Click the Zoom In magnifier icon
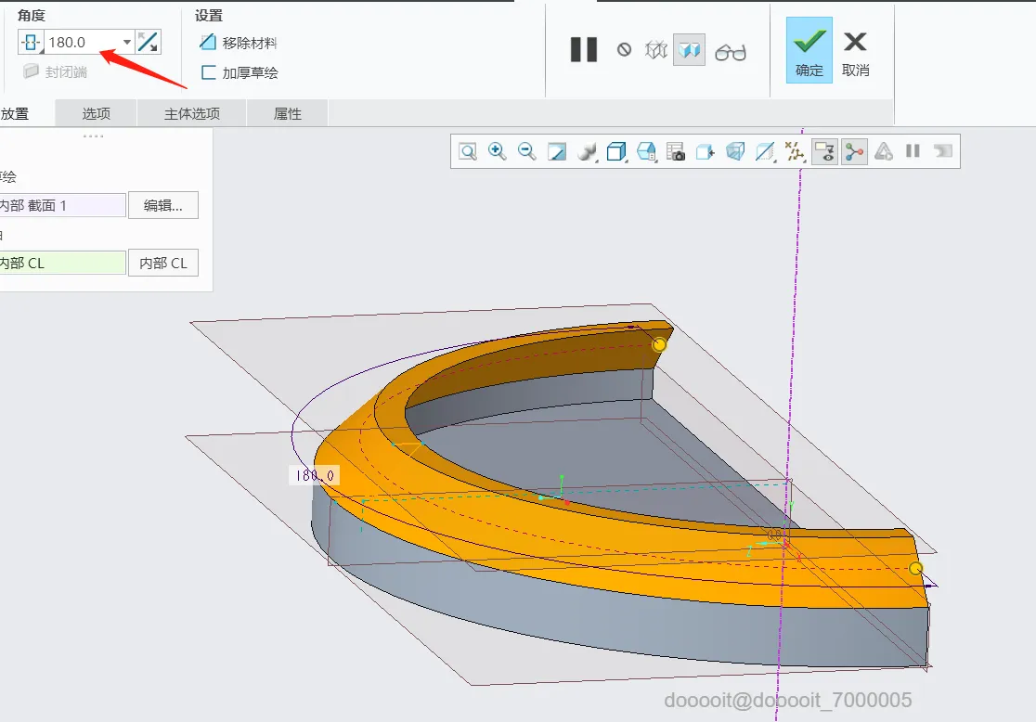The image size is (1036, 722). (498, 151)
